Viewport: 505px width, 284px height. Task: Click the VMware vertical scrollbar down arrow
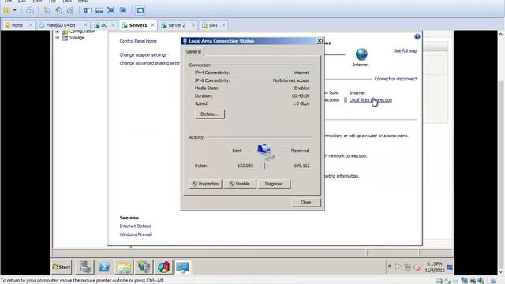tap(501, 272)
